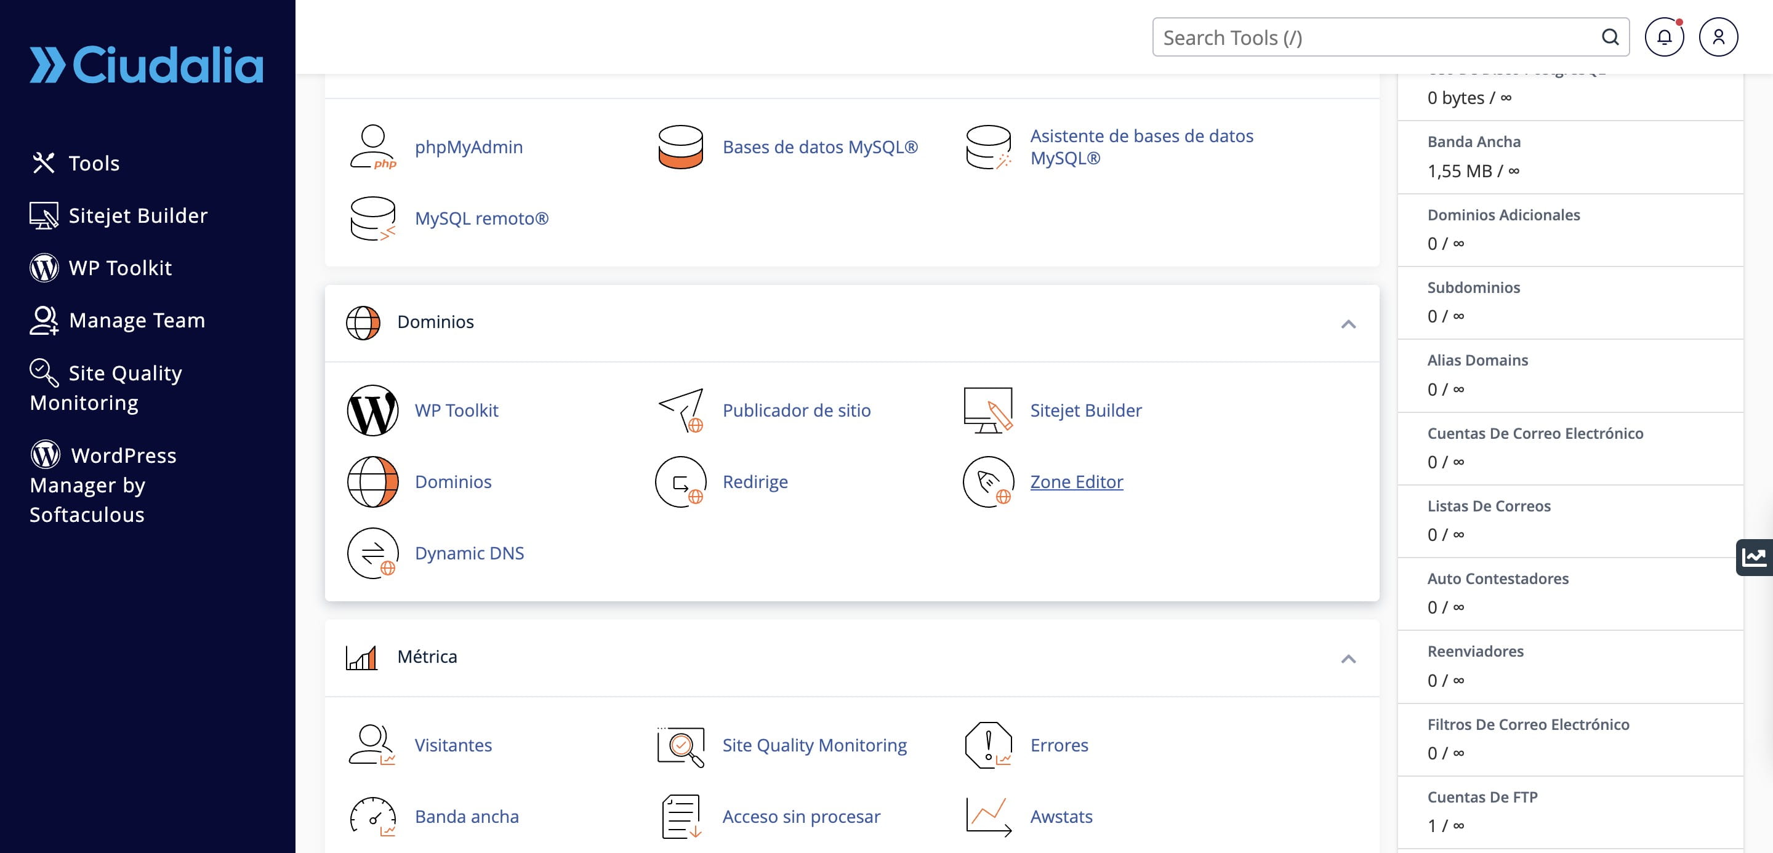Open the Publicador de sitio paper-plane icon
The width and height of the screenshot is (1773, 853).
[x=680, y=410]
